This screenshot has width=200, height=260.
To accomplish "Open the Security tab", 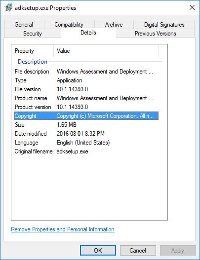I will tap(33, 34).
